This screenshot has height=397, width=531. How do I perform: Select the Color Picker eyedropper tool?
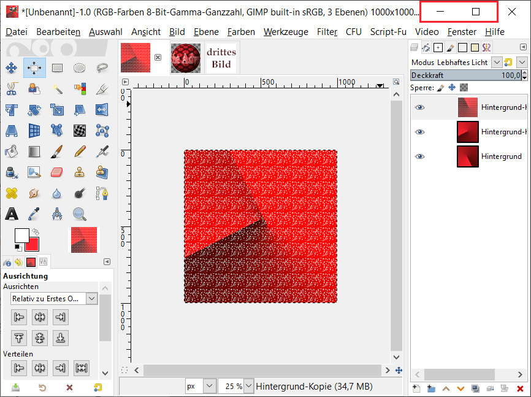pyautogui.click(x=34, y=214)
